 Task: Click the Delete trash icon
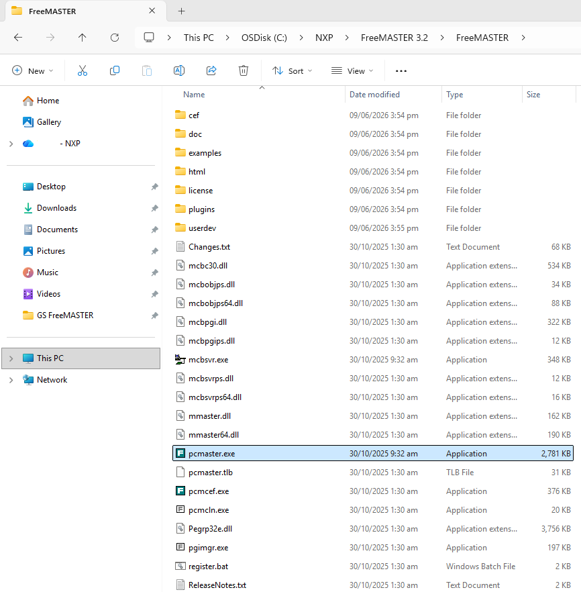[244, 70]
